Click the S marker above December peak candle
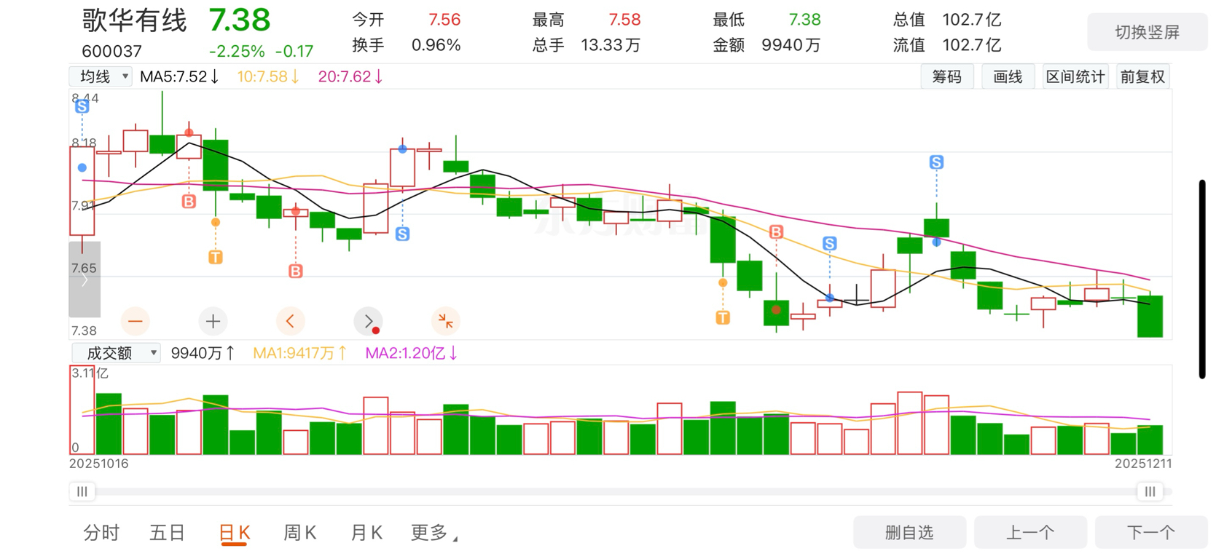Screen dimensions: 1216x559 pos(937,162)
